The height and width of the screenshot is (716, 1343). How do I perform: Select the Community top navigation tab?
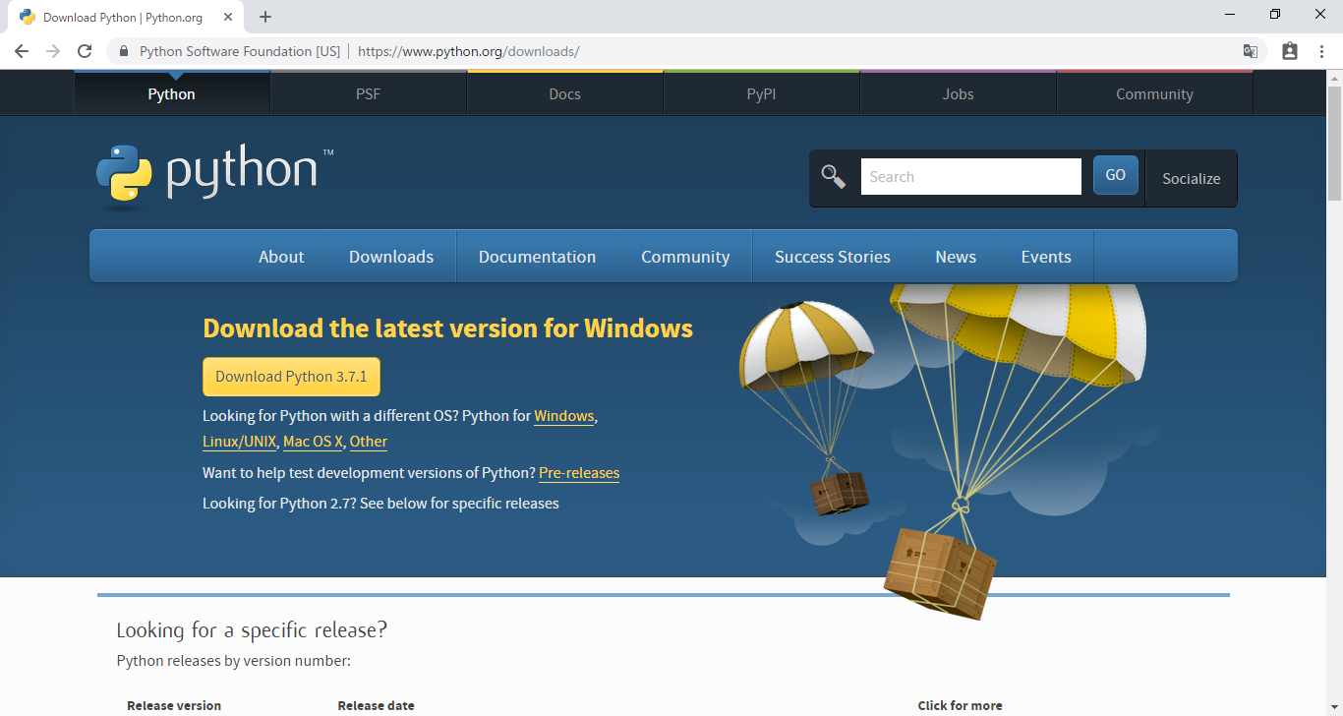pyautogui.click(x=1155, y=93)
